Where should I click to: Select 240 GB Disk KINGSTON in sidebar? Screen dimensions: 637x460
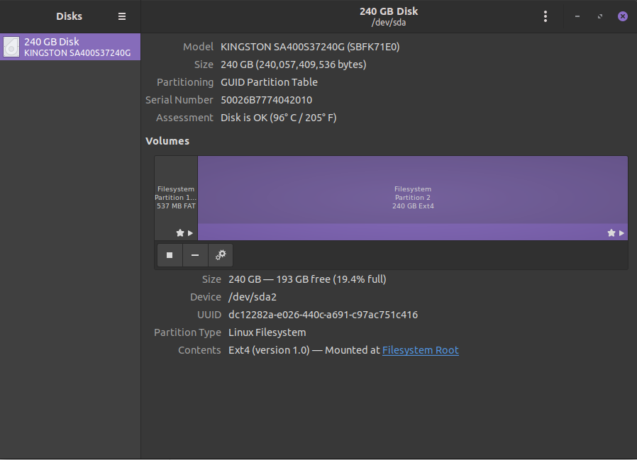click(77, 47)
